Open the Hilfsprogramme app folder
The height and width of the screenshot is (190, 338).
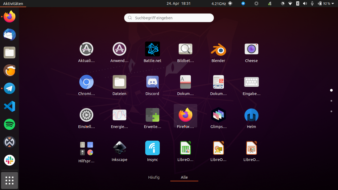pos(86,152)
